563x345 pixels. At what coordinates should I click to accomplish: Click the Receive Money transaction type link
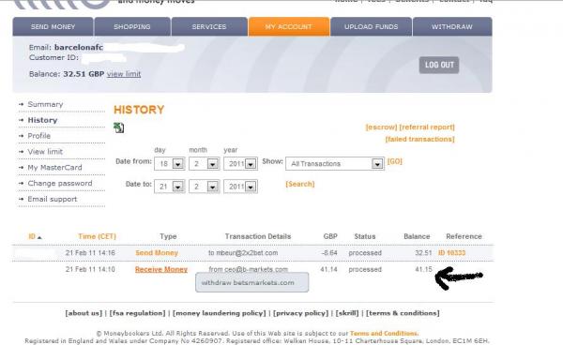pyautogui.click(x=161, y=269)
